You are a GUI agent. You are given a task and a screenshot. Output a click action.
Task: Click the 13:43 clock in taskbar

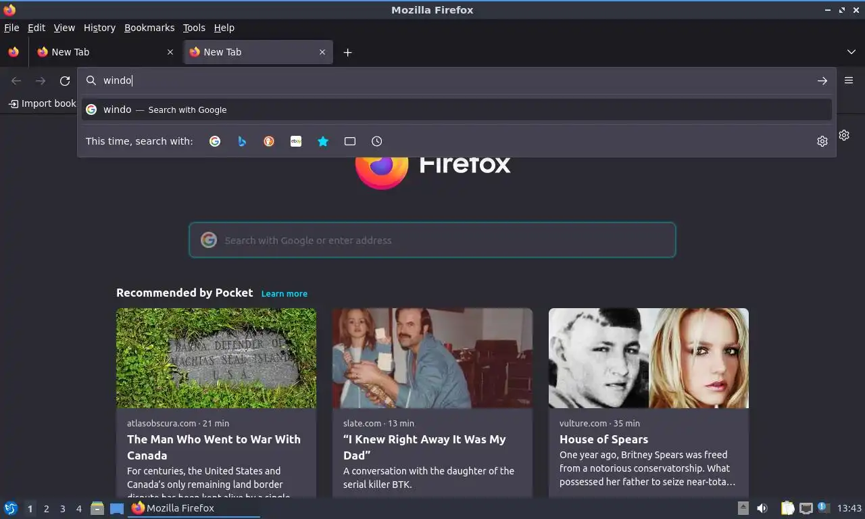coord(849,508)
